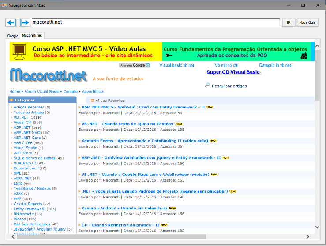Open the Padrões de Projetos category

pyautogui.click(x=32, y=224)
